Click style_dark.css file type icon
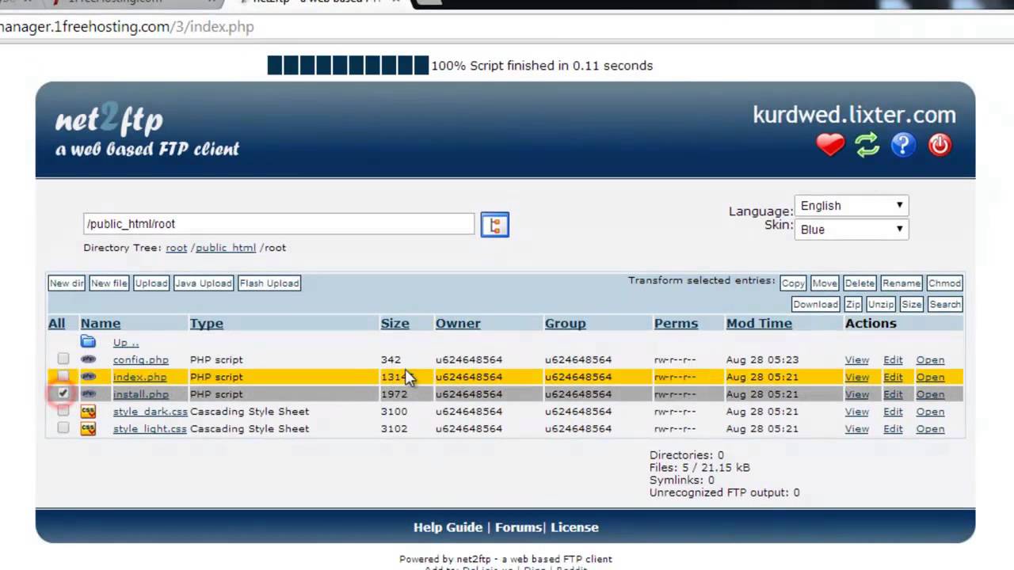The height and width of the screenshot is (570, 1014). tap(88, 412)
